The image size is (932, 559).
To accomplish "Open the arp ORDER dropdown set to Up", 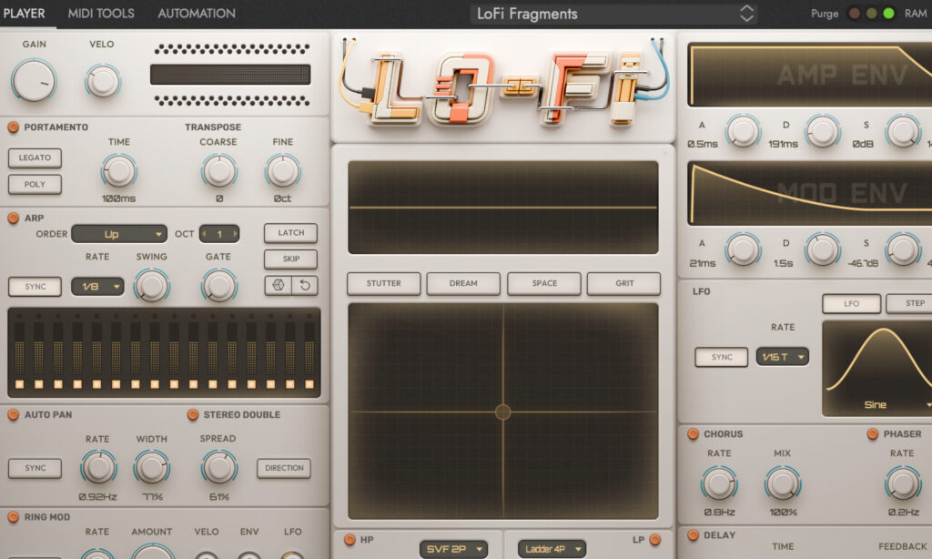I will coord(119,234).
